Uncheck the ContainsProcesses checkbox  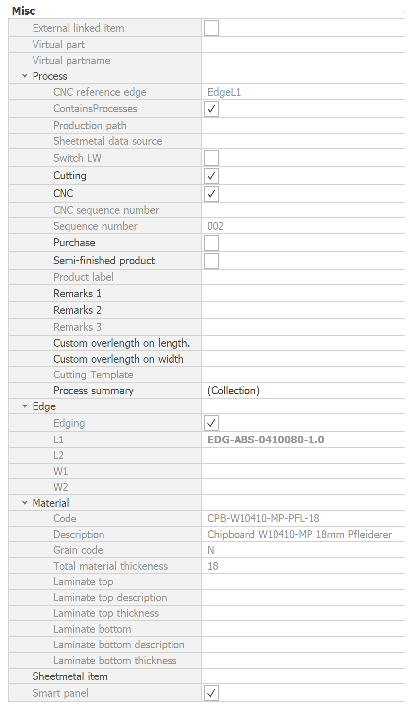pos(211,109)
